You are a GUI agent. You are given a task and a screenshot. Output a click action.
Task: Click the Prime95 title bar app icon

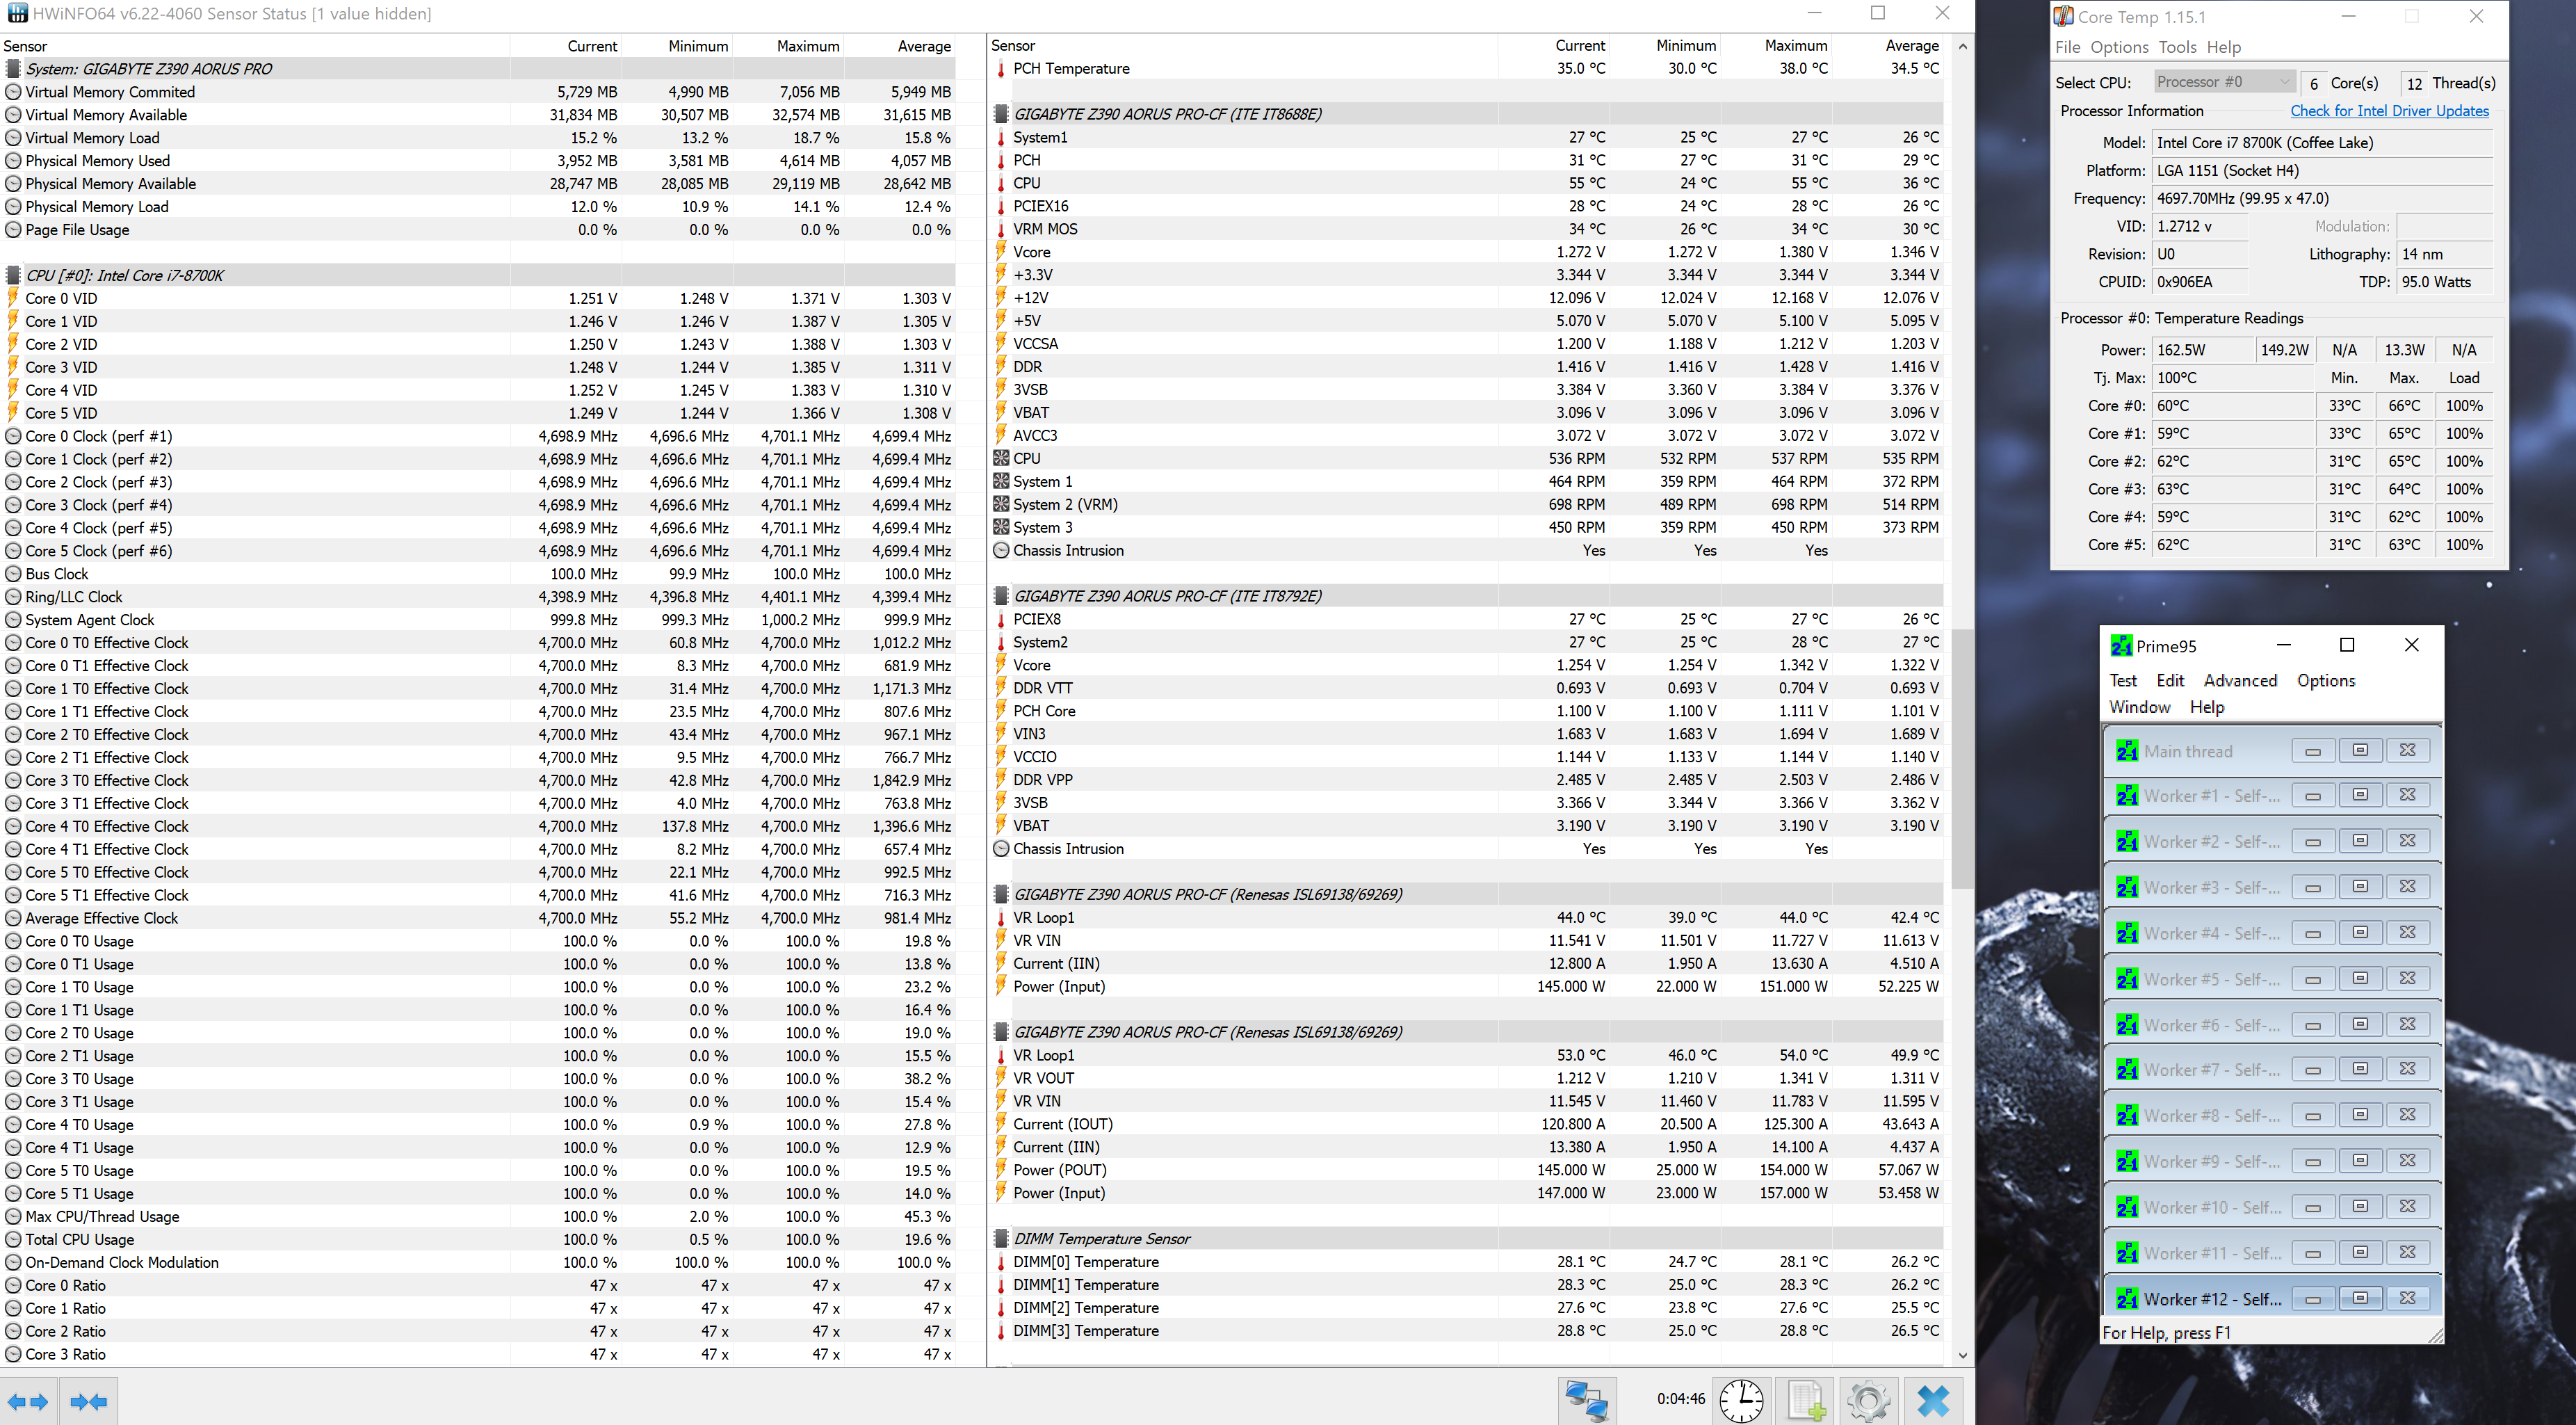point(2121,646)
